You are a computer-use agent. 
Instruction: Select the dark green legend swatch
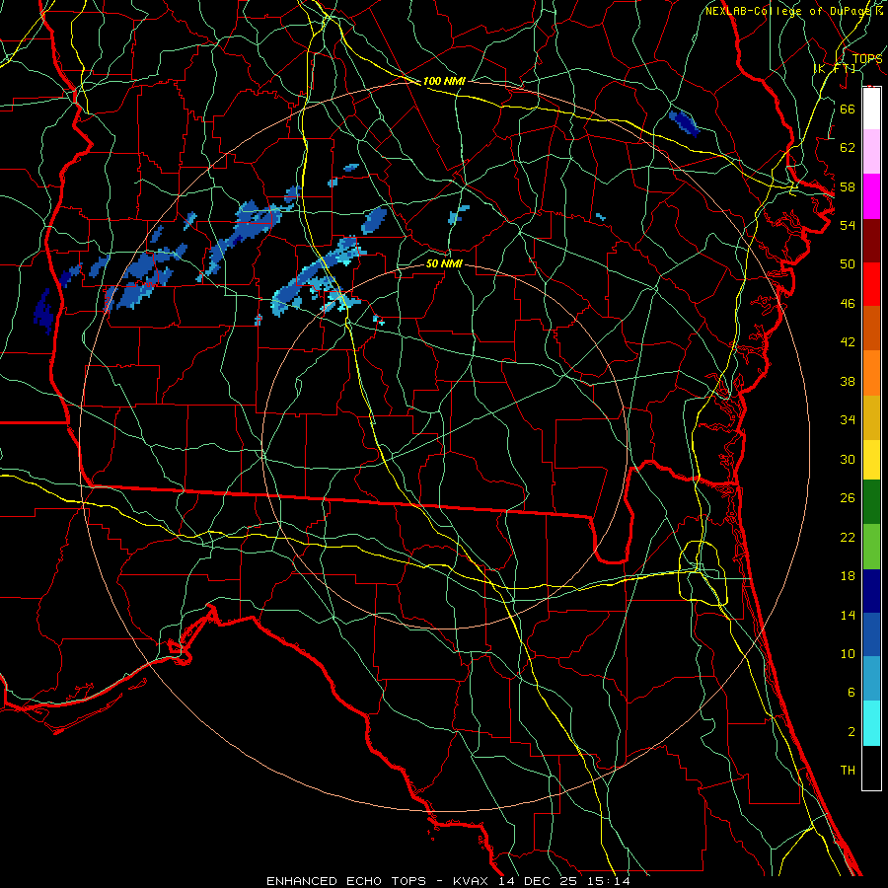click(x=871, y=502)
